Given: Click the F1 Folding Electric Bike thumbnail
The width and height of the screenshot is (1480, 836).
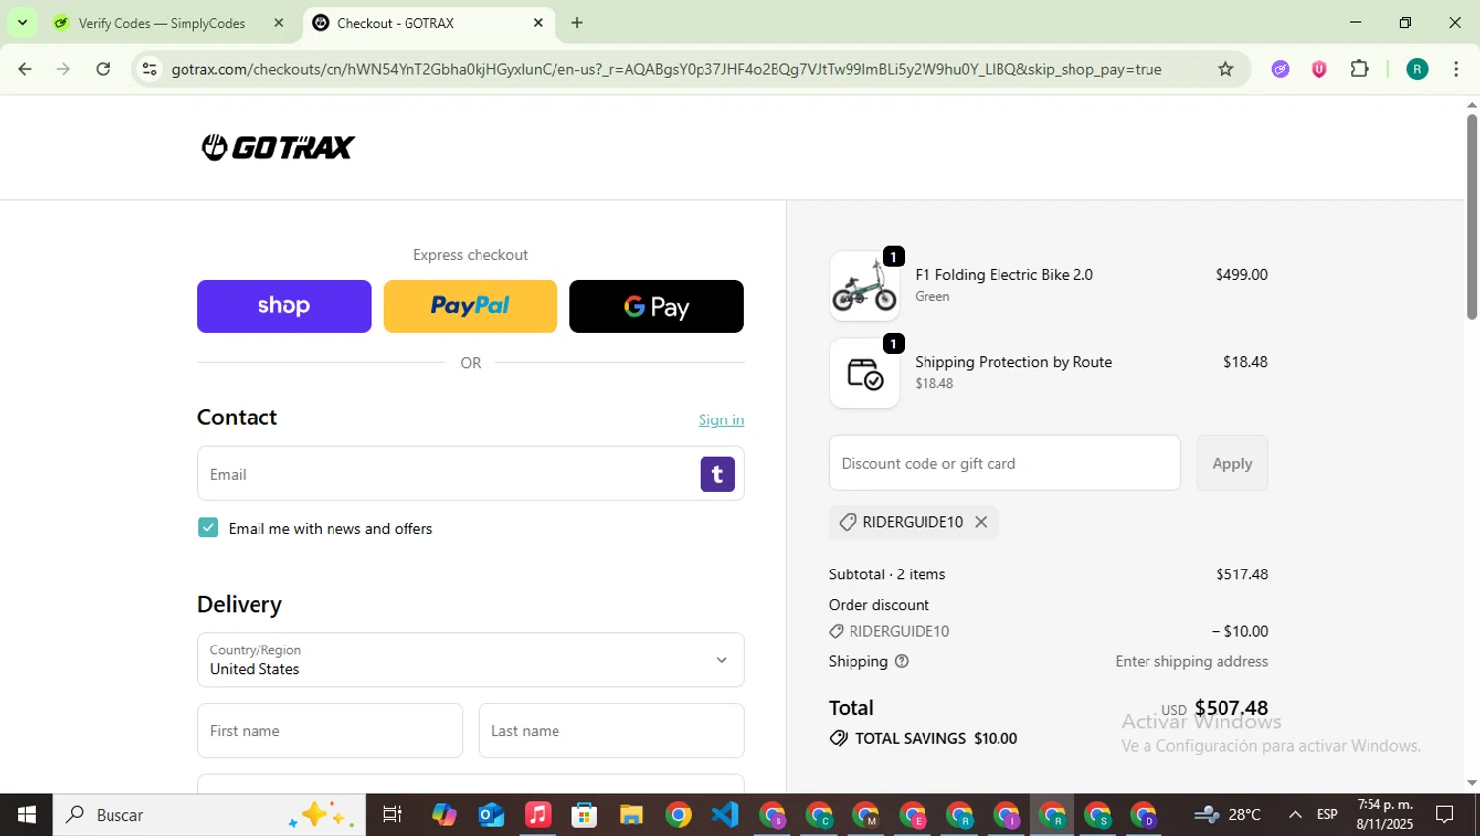Looking at the screenshot, I should 864,285.
